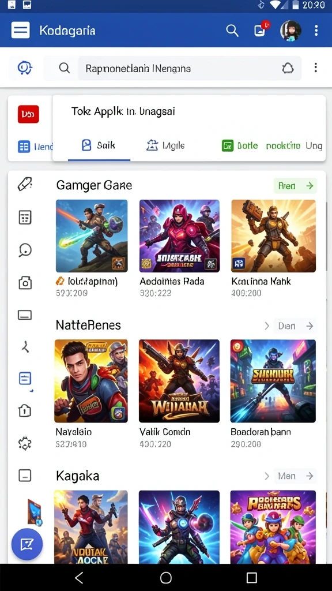Click the Aedaintas Rada title text
This screenshot has width=332, height=591.
(x=172, y=281)
